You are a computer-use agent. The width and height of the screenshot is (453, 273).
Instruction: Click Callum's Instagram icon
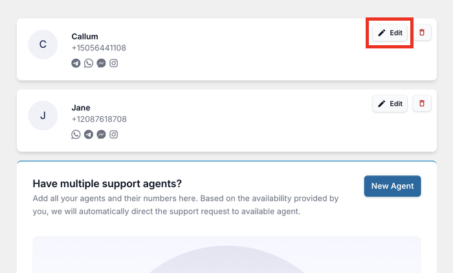[114, 63]
